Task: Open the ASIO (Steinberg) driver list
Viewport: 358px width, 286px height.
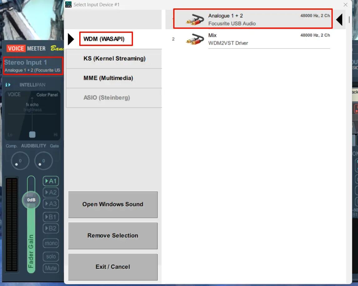Action: (x=114, y=98)
